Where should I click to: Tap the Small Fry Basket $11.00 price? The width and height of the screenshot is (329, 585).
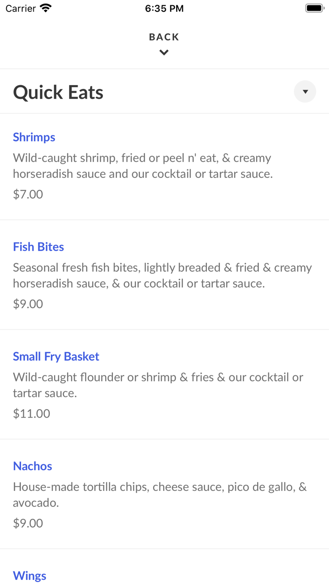[31, 413]
